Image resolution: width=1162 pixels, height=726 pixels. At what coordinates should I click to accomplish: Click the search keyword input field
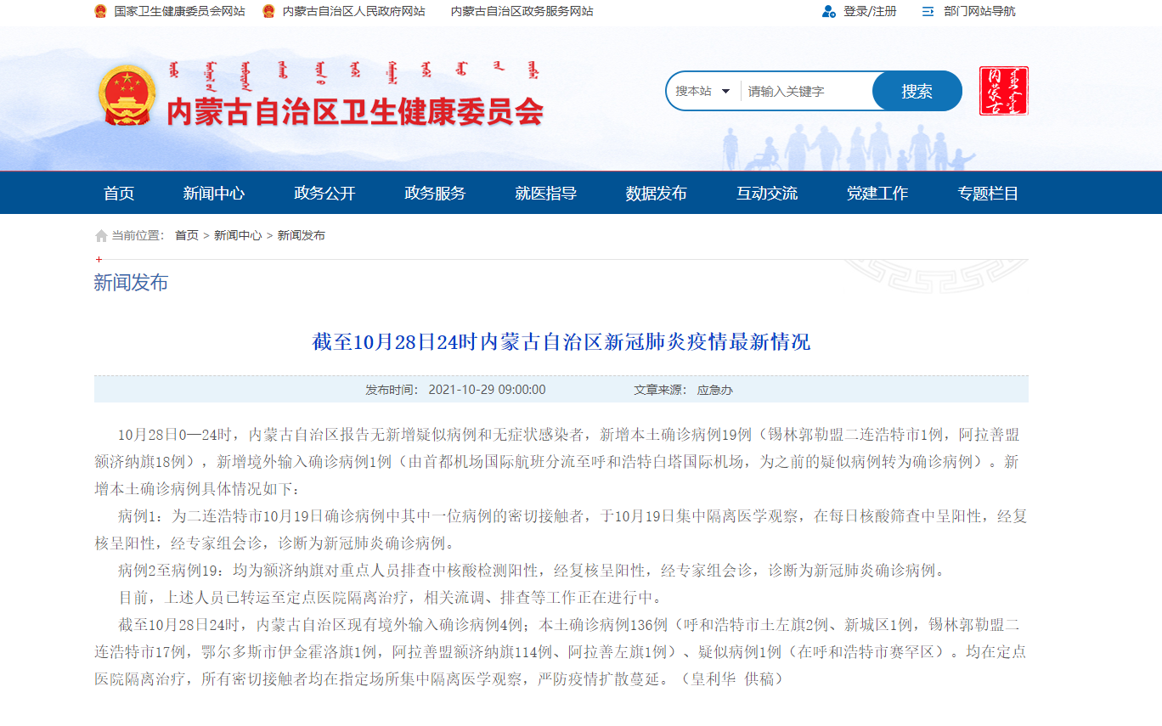pos(805,92)
